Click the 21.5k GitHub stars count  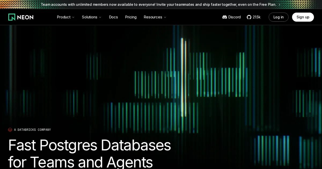coord(257,17)
